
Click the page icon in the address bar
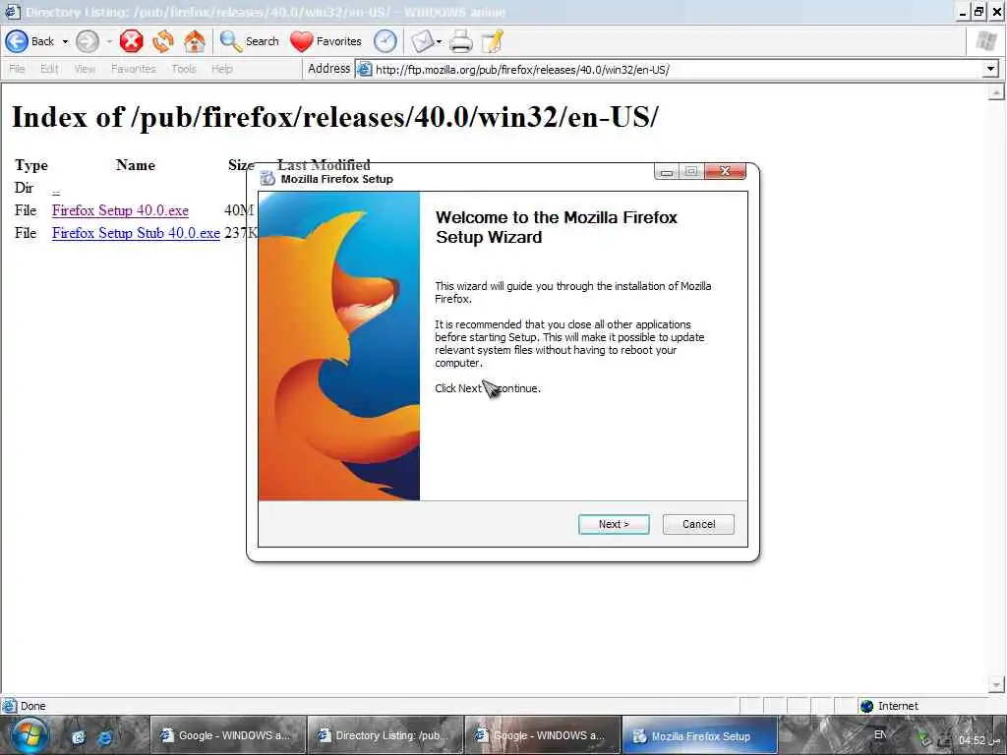tap(364, 69)
